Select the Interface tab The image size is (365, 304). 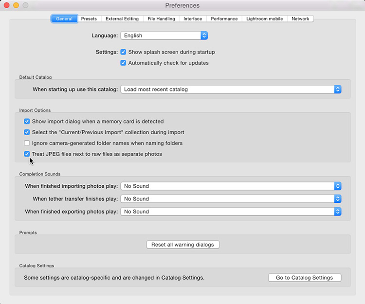(193, 18)
